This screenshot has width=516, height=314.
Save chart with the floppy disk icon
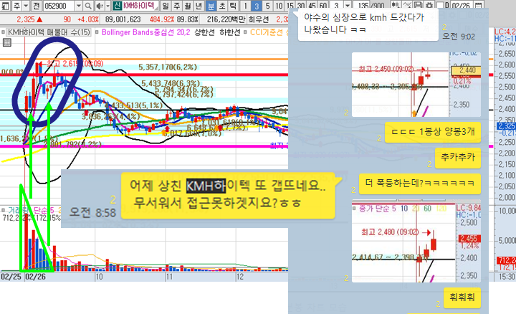click(418, 5)
